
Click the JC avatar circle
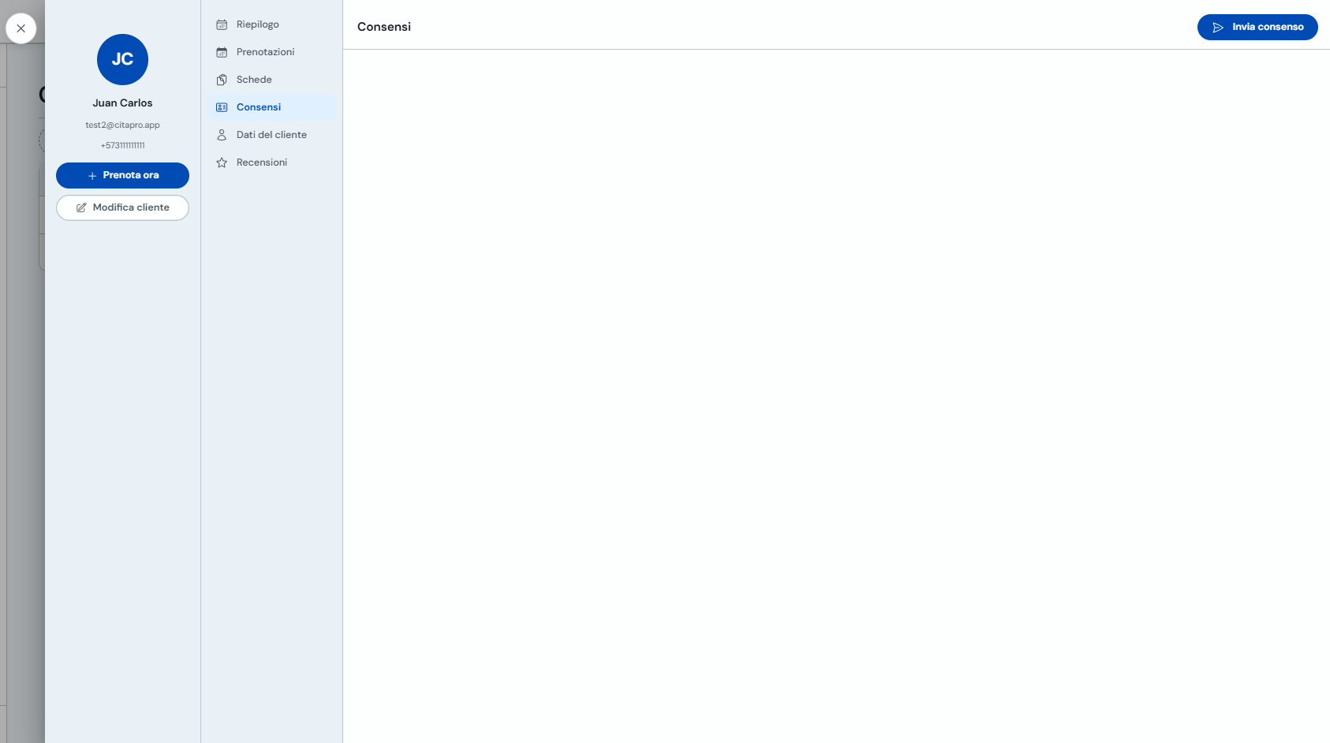[x=122, y=59]
